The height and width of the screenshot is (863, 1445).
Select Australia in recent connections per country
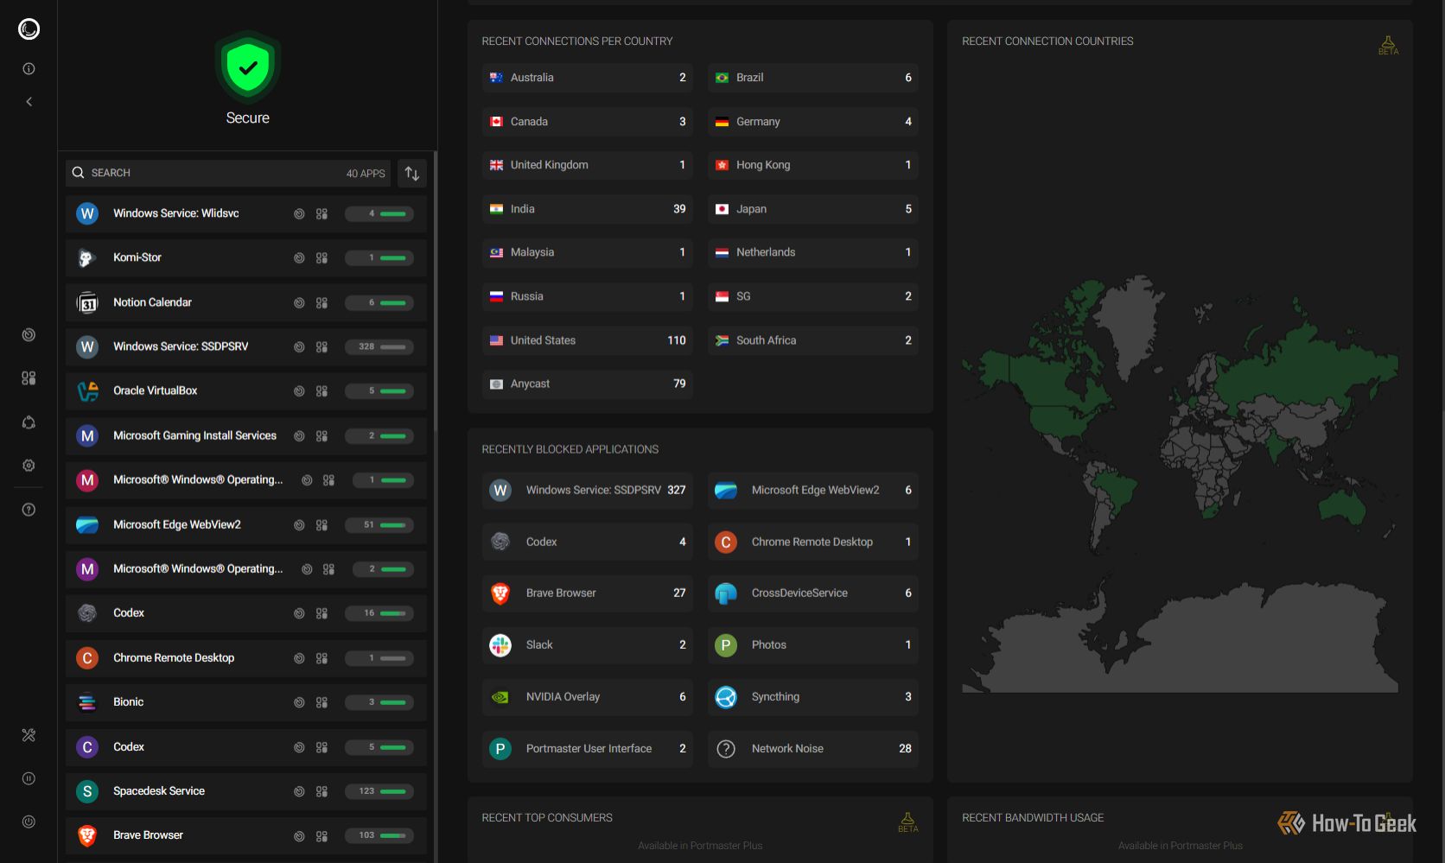coord(588,78)
